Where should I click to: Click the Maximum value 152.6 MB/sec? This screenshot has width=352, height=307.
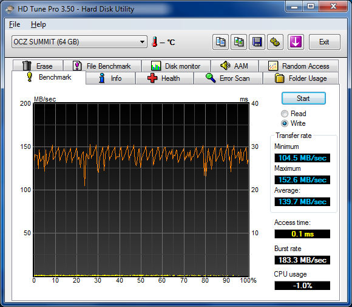(302, 180)
